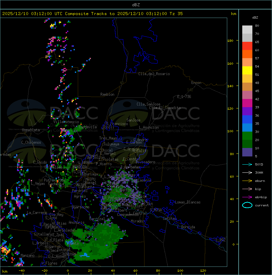Click the 'L_Asuncion' map label

click(x=149, y=127)
